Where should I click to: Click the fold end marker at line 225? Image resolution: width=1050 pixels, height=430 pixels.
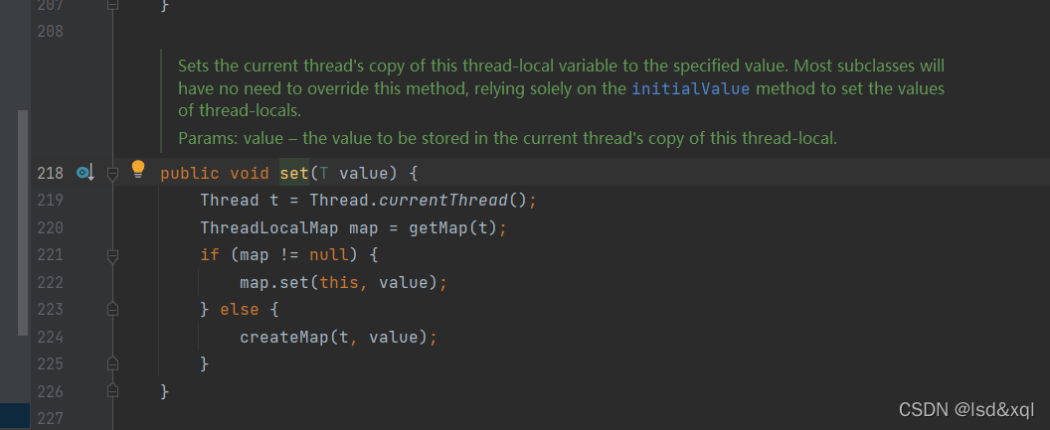pyautogui.click(x=112, y=363)
